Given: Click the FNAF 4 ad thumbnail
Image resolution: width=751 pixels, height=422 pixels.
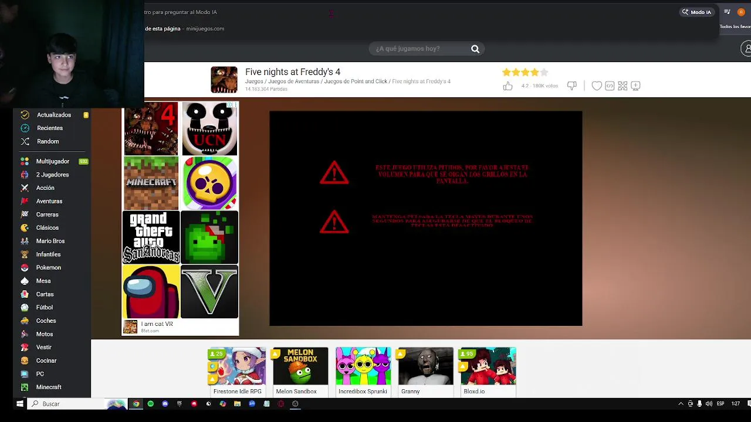Looking at the screenshot, I should (x=151, y=128).
